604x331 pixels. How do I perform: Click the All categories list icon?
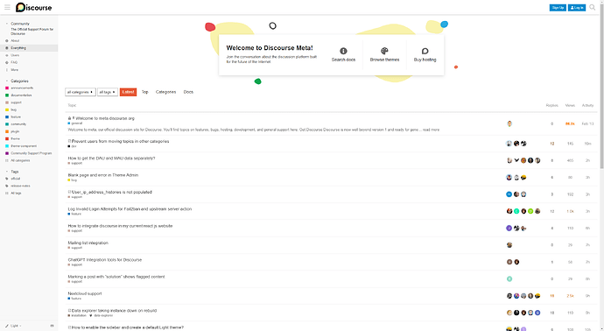[x=6, y=160]
